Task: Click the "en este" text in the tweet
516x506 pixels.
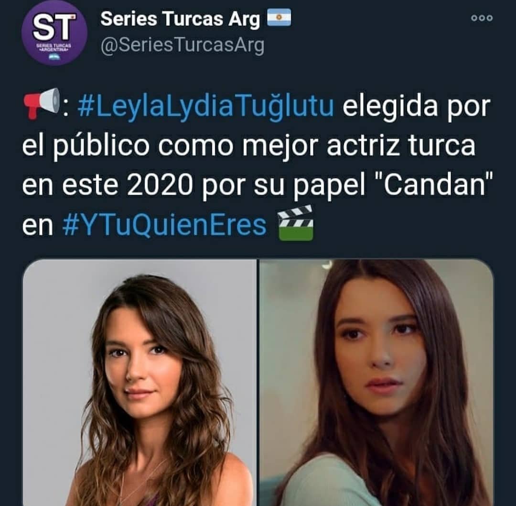Action: [x=70, y=186]
